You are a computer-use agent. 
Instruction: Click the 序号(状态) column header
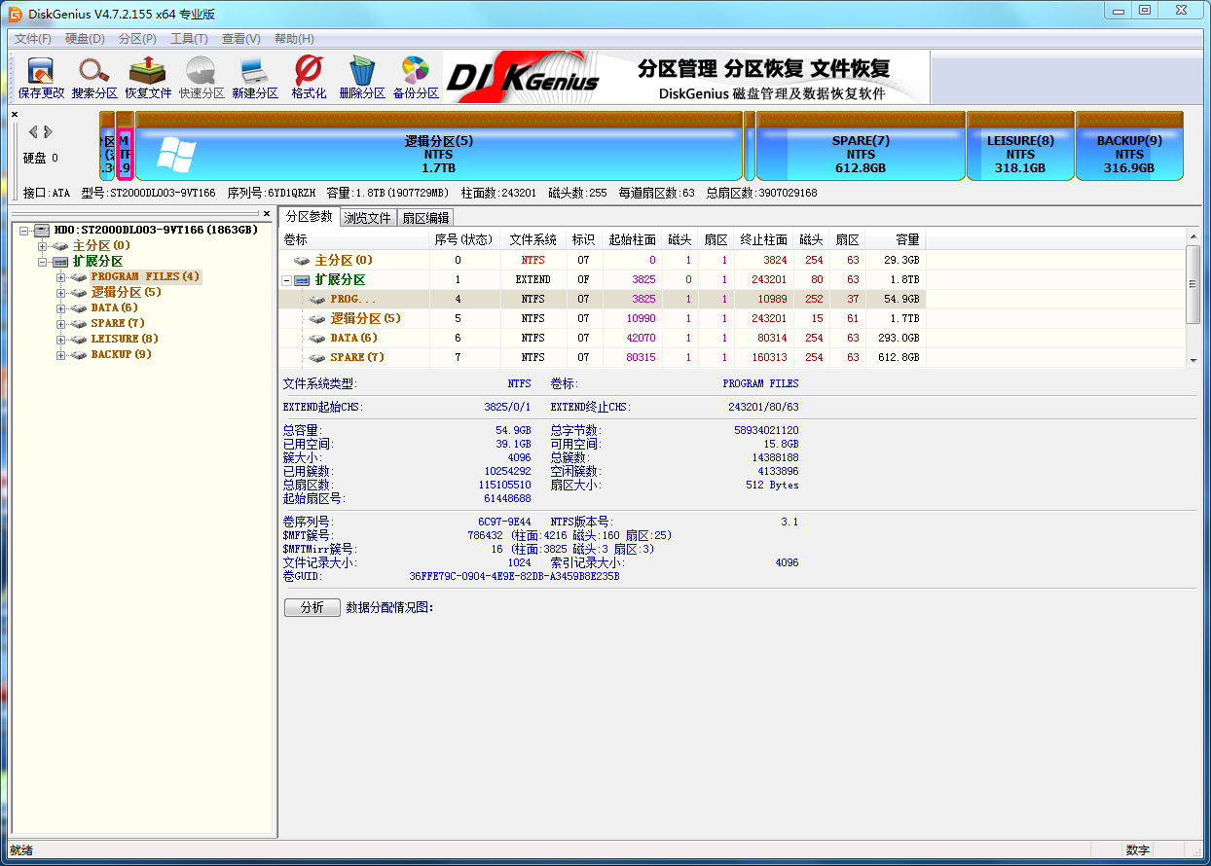click(463, 239)
